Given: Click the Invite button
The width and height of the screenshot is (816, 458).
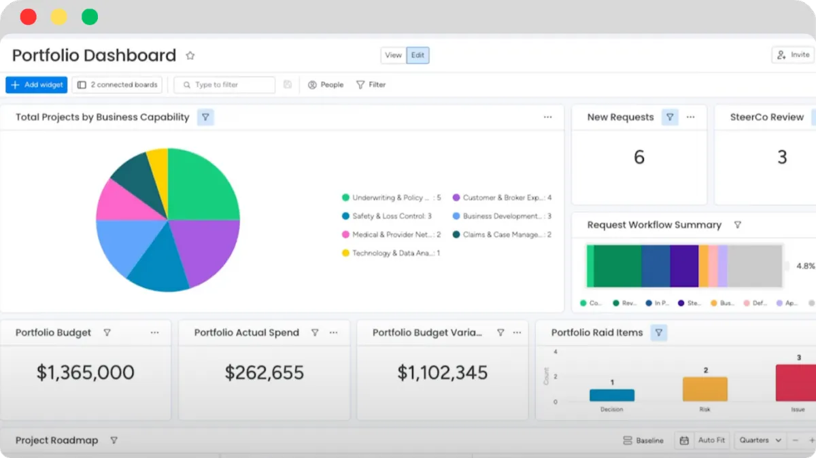Looking at the screenshot, I should pos(793,55).
